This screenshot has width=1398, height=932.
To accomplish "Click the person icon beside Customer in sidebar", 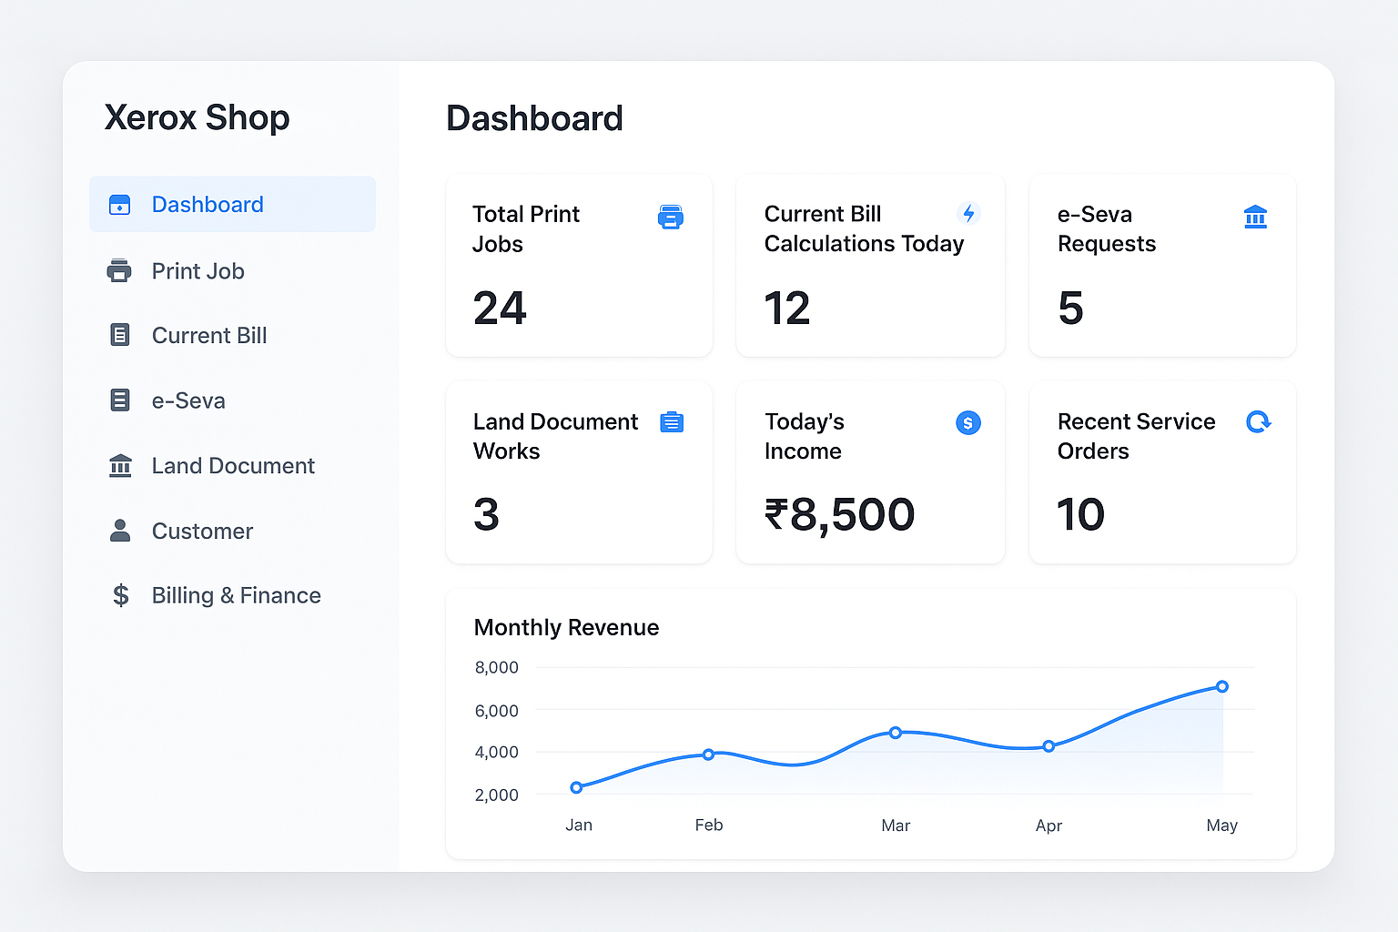I will click(x=120, y=531).
